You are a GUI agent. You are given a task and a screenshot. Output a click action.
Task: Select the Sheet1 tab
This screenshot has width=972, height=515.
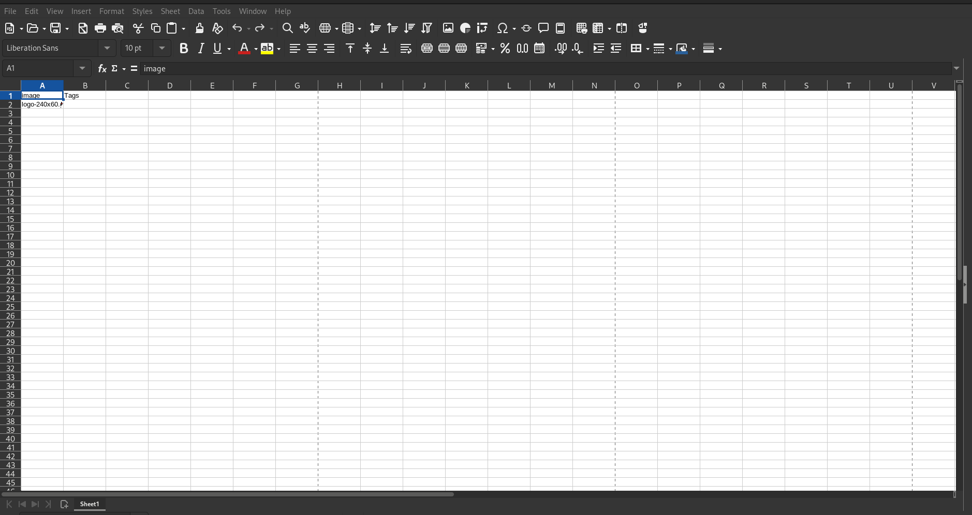tap(90, 504)
